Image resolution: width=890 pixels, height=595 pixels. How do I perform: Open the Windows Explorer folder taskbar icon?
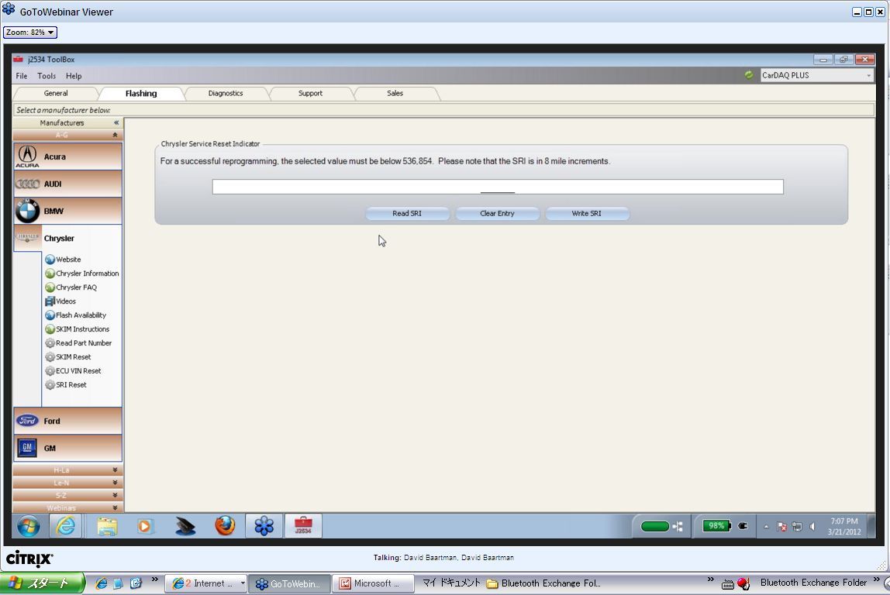tap(107, 526)
